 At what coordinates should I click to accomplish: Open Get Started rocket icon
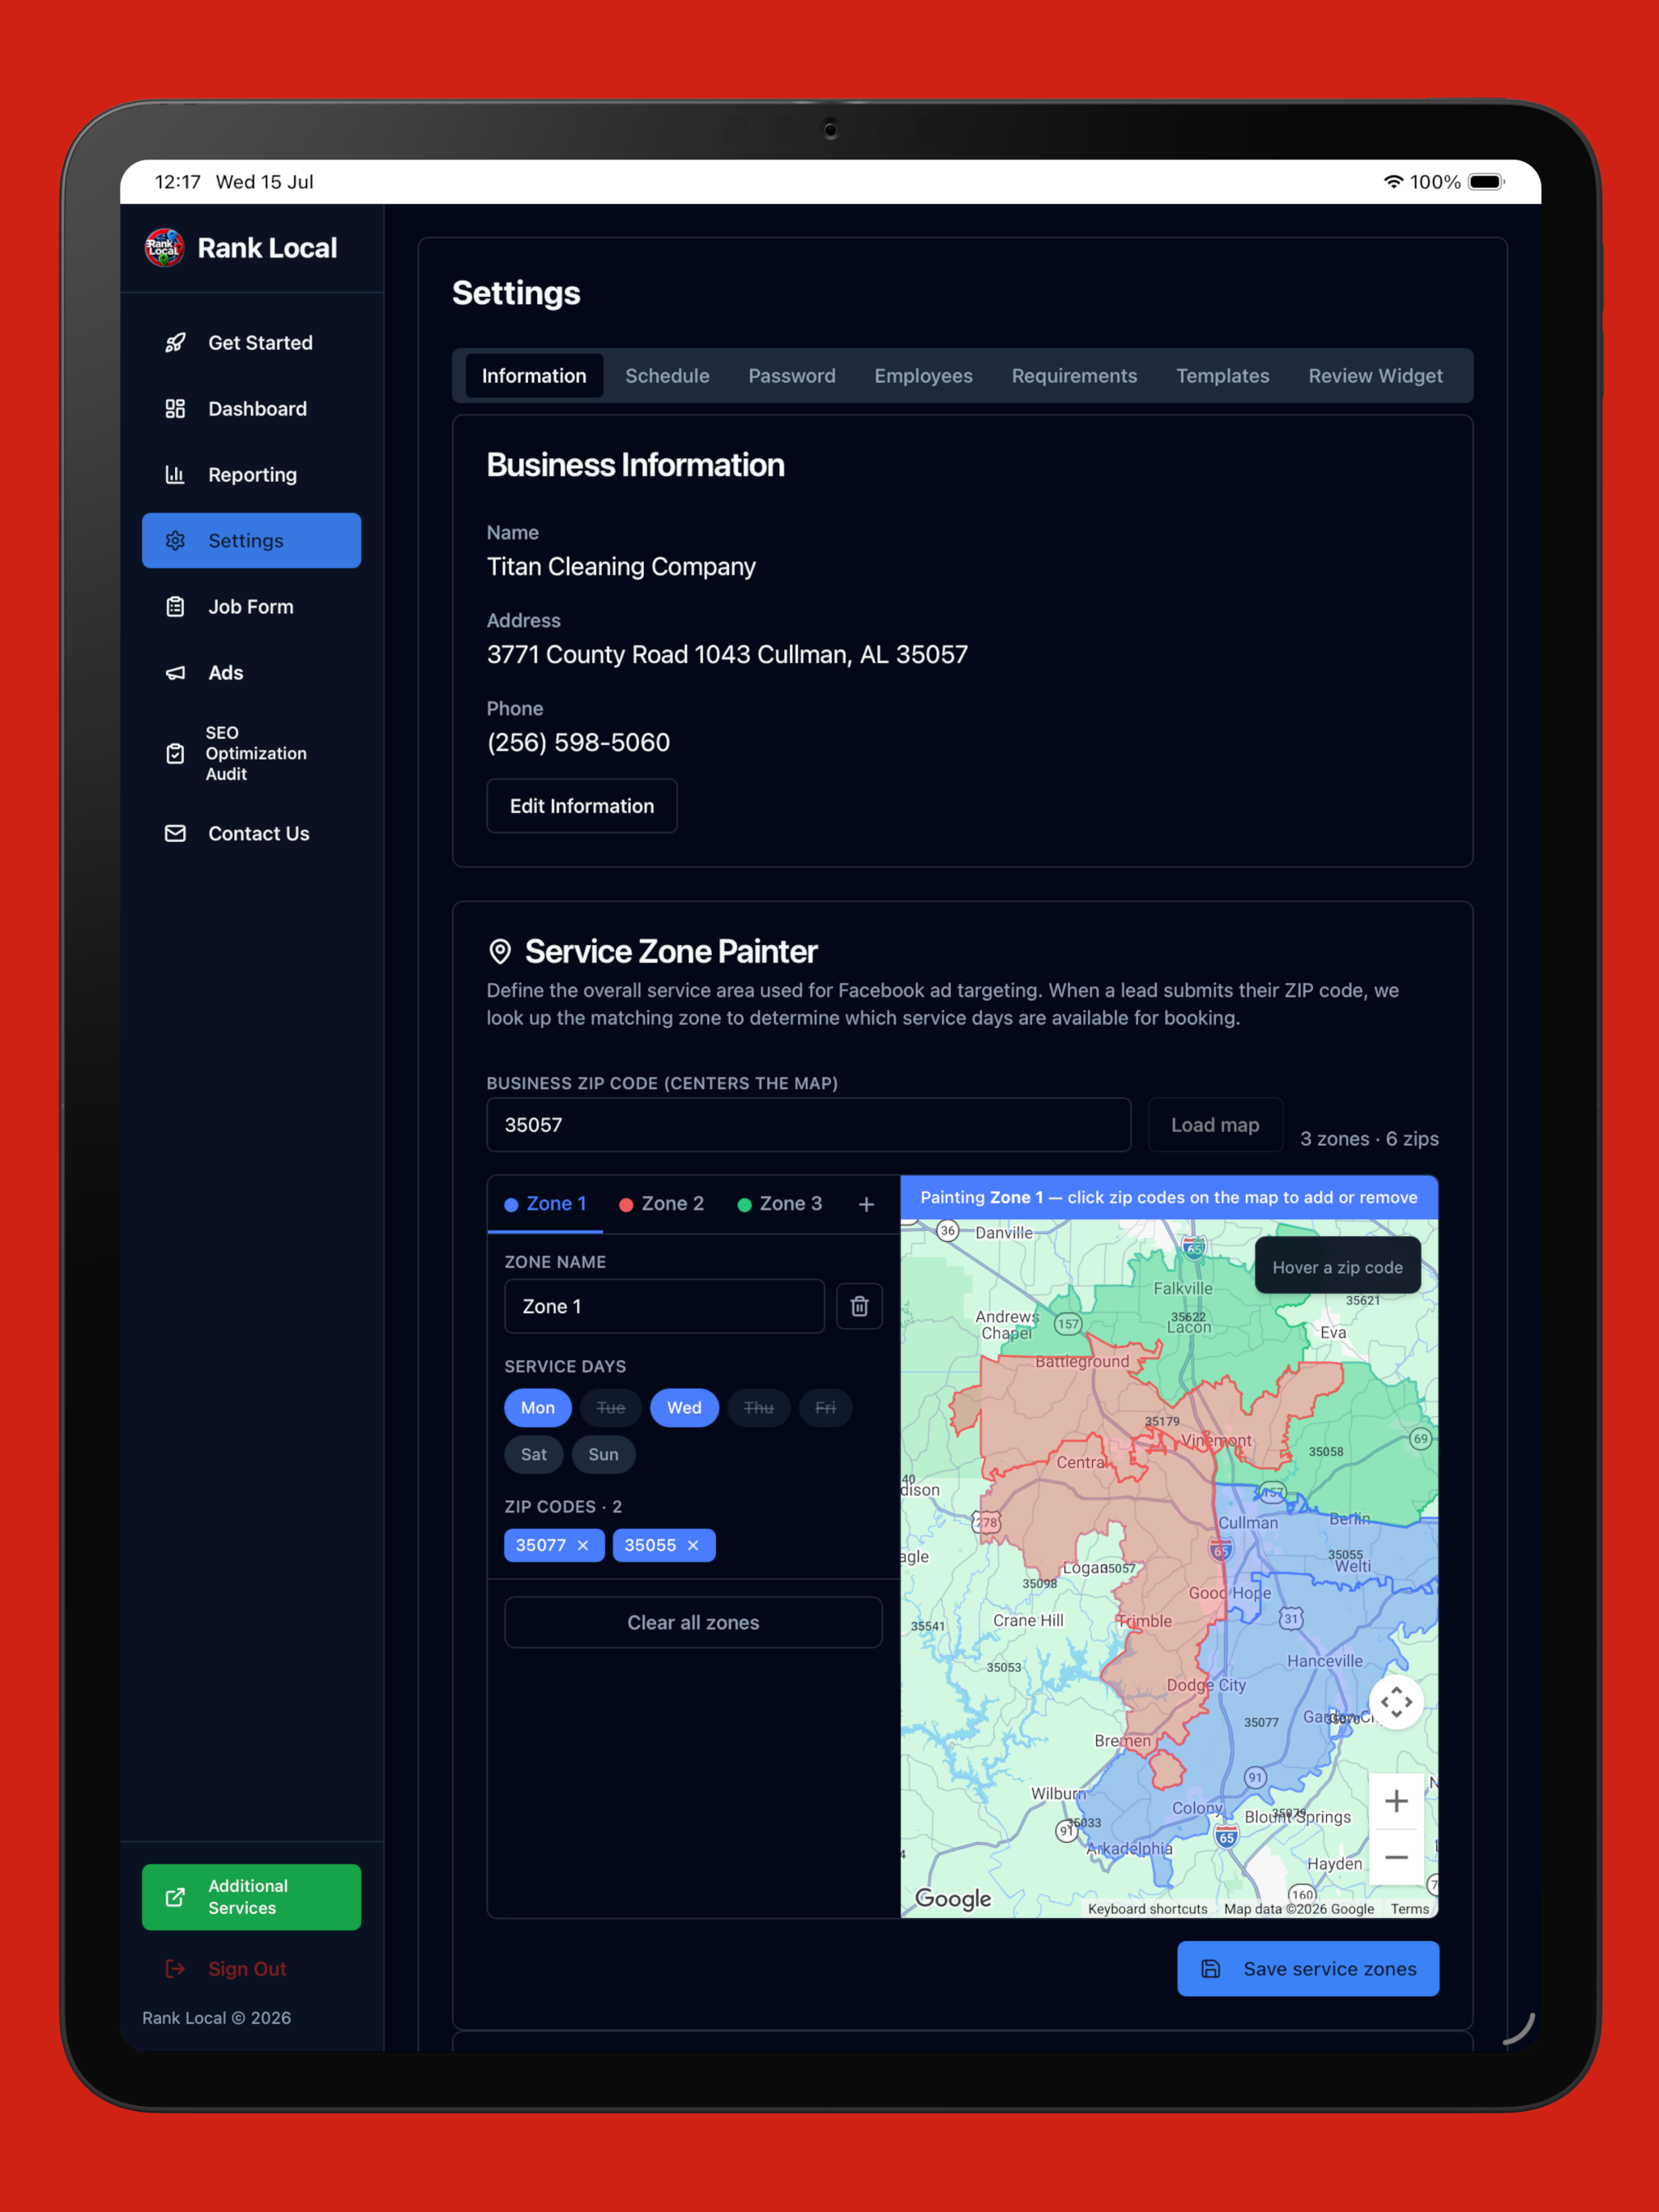175,343
